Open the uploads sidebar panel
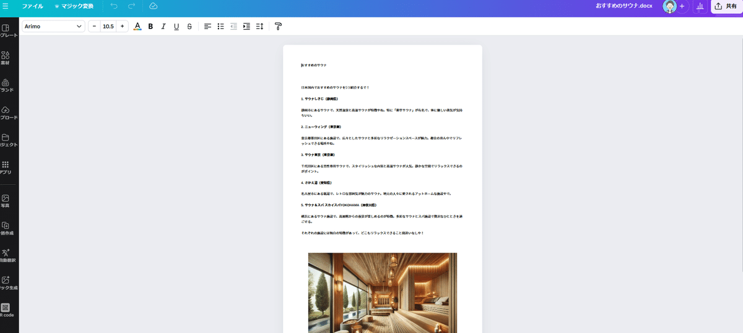Screen dimensions: 743x333 (7, 113)
